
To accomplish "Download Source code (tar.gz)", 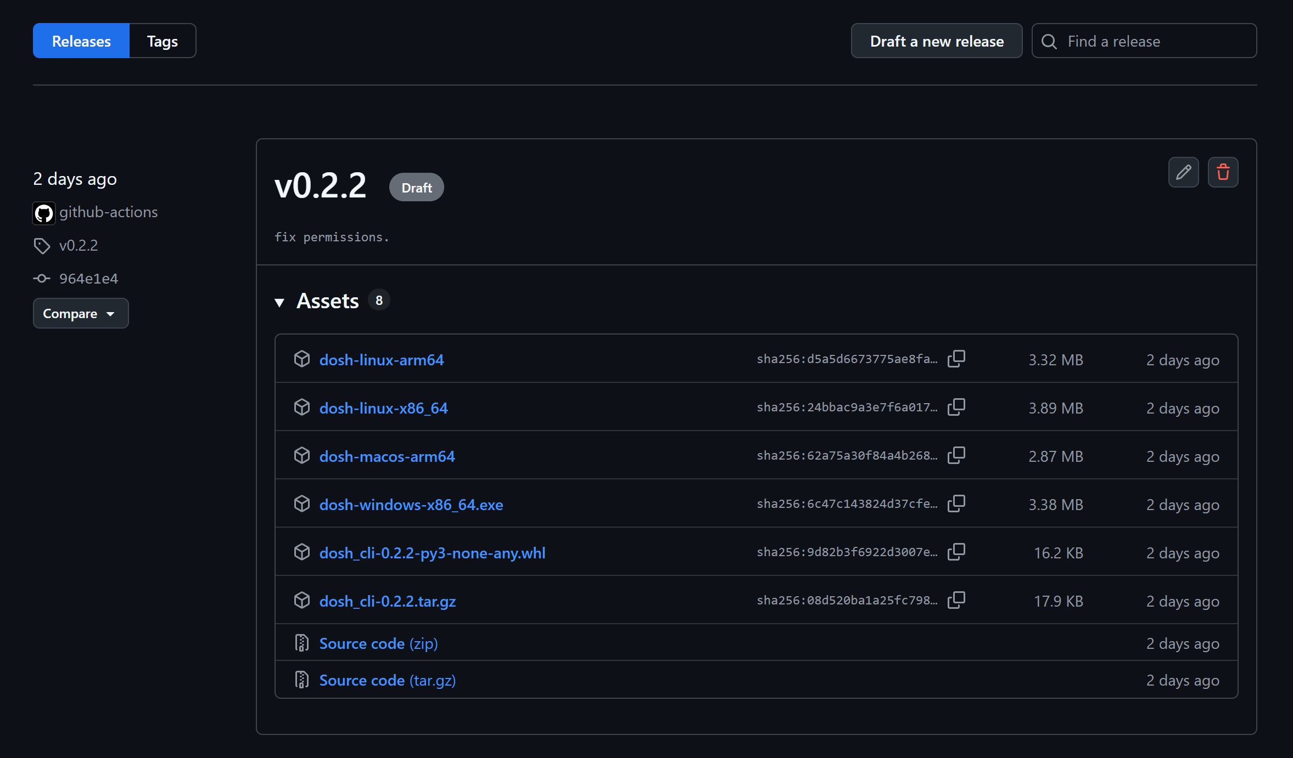I will coord(387,680).
